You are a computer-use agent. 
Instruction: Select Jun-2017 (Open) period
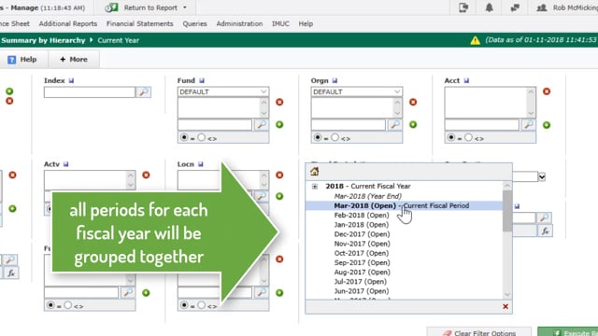(x=362, y=291)
